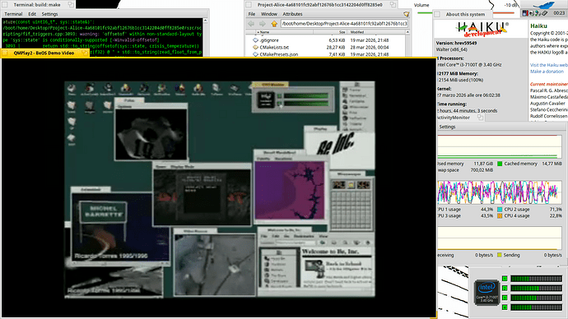Click the network traffic graph
Image resolution: width=568 pixels, height=319 pixels.
pos(499,238)
